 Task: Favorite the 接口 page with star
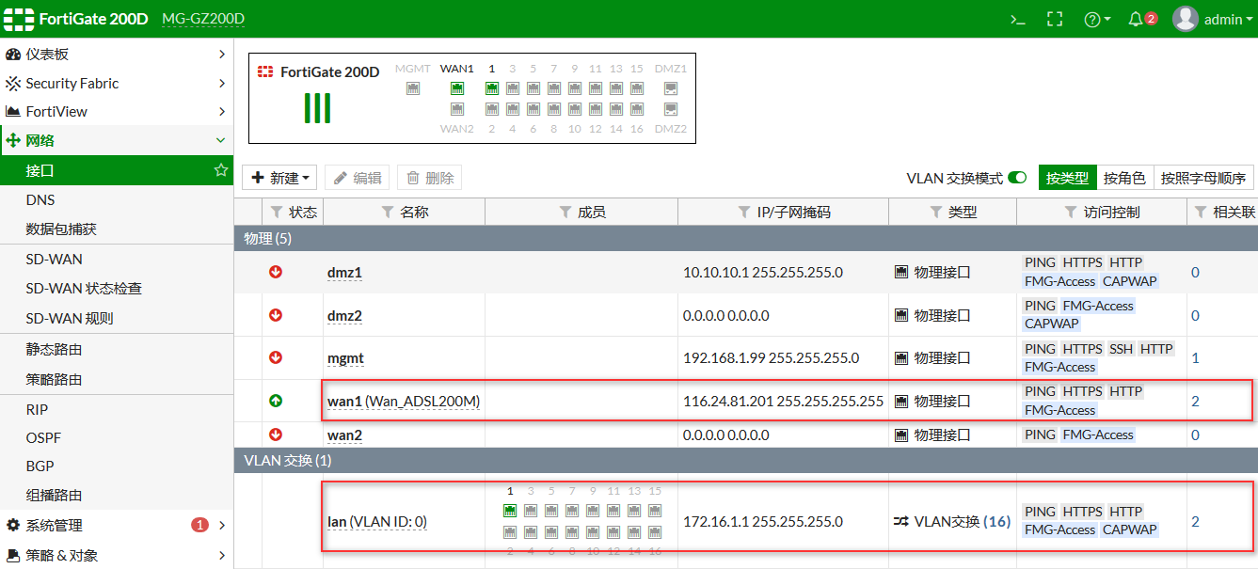[x=221, y=170]
